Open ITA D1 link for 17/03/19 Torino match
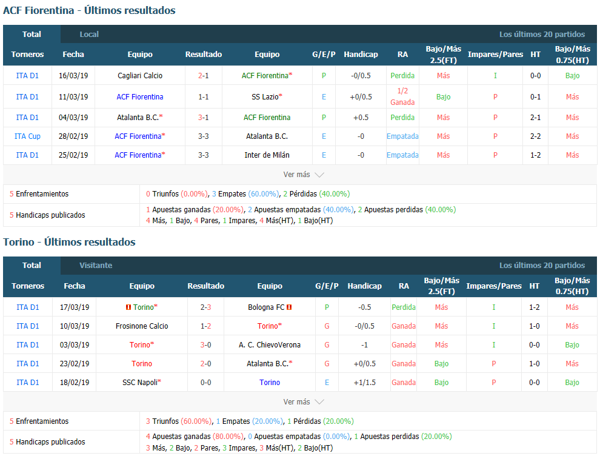The height and width of the screenshot is (456, 600). 27,307
